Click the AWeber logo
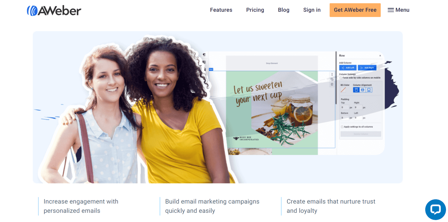Screen dimensions: 448x222 pyautogui.click(x=54, y=10)
